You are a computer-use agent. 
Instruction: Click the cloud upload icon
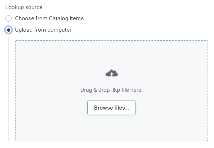coord(111,73)
